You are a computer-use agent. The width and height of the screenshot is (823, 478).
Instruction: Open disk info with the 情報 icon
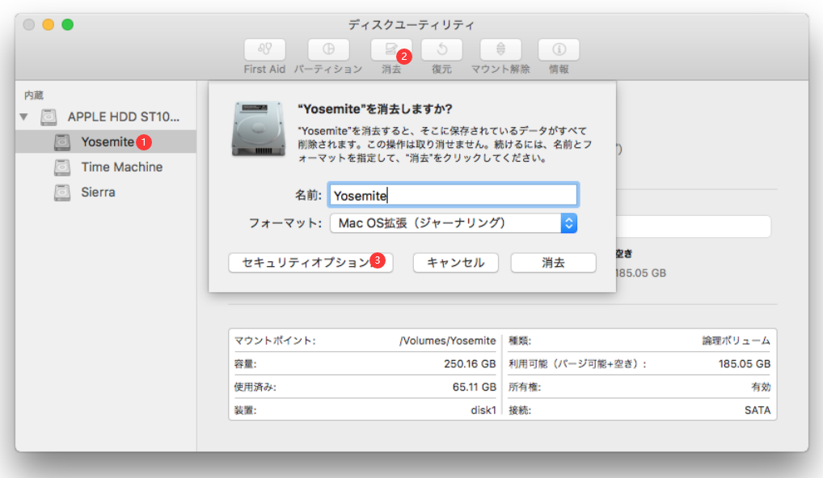pos(559,50)
